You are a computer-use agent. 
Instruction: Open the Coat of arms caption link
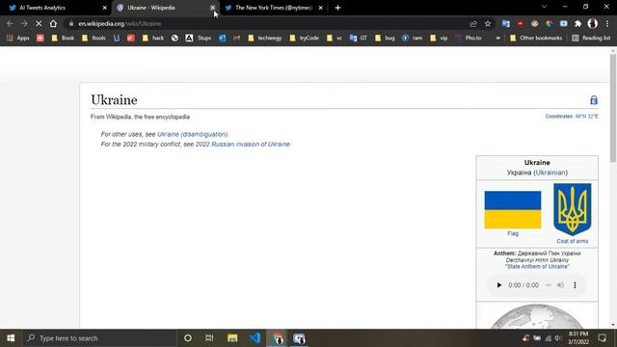(572, 241)
